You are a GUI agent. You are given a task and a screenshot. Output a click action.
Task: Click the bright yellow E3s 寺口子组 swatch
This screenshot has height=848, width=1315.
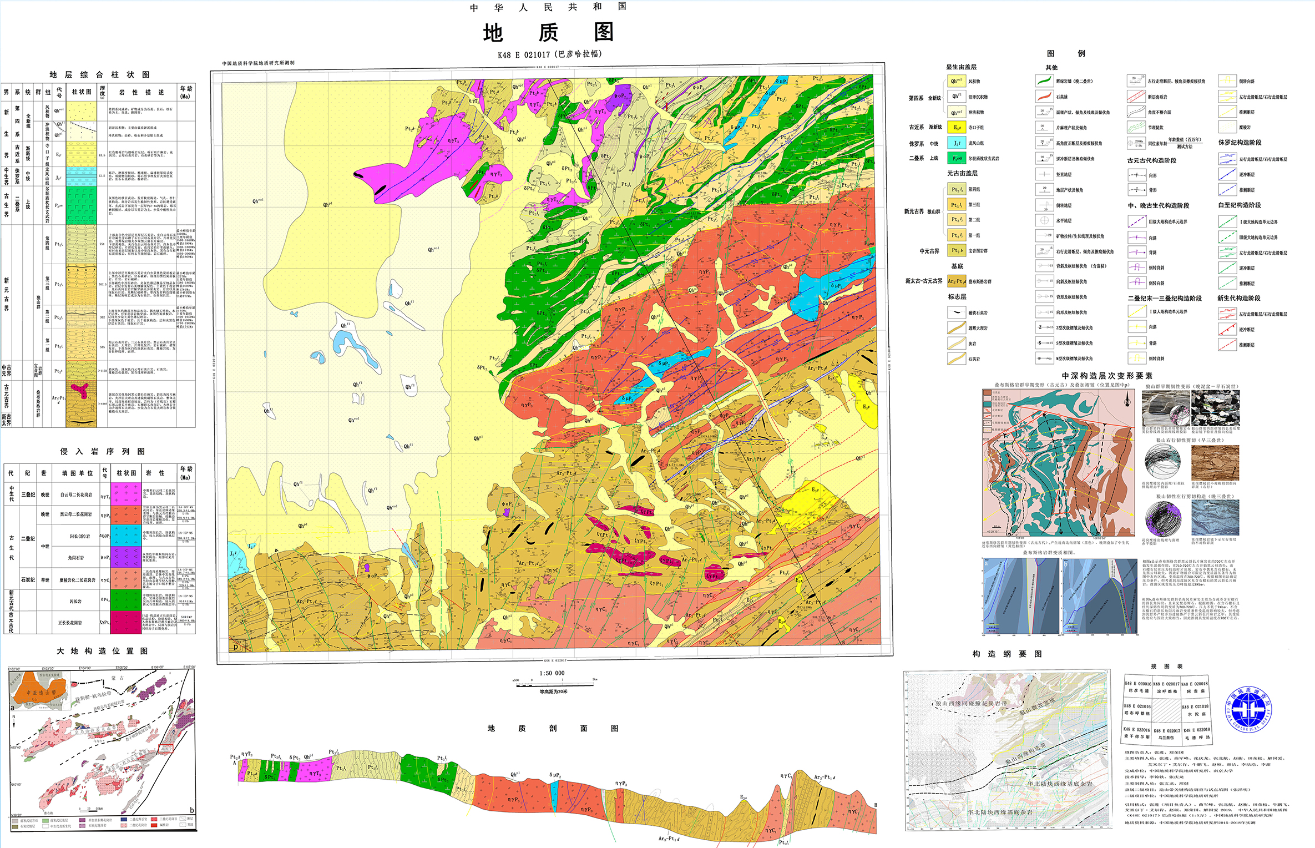click(956, 128)
